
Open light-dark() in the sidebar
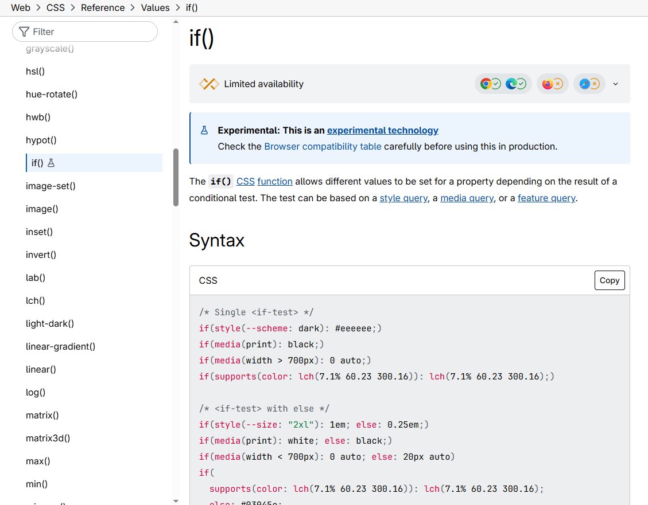point(50,323)
